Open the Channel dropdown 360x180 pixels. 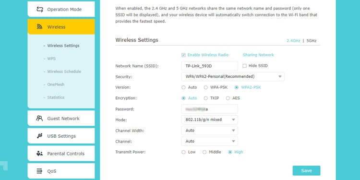tap(210, 141)
